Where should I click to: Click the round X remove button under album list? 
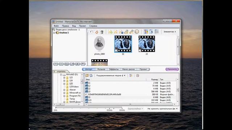[61, 64]
